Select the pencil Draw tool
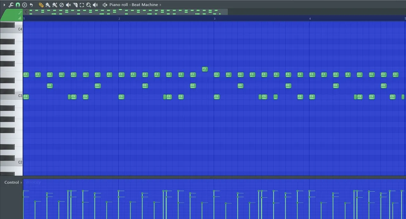Screen dimensions: 406x219 [41, 5]
